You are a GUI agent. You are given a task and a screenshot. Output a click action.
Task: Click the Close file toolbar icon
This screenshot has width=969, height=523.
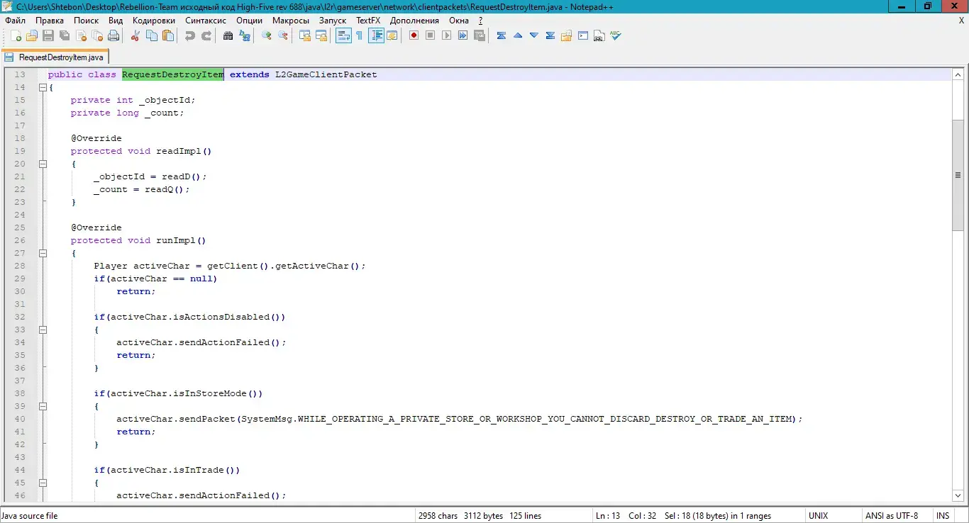pos(82,35)
